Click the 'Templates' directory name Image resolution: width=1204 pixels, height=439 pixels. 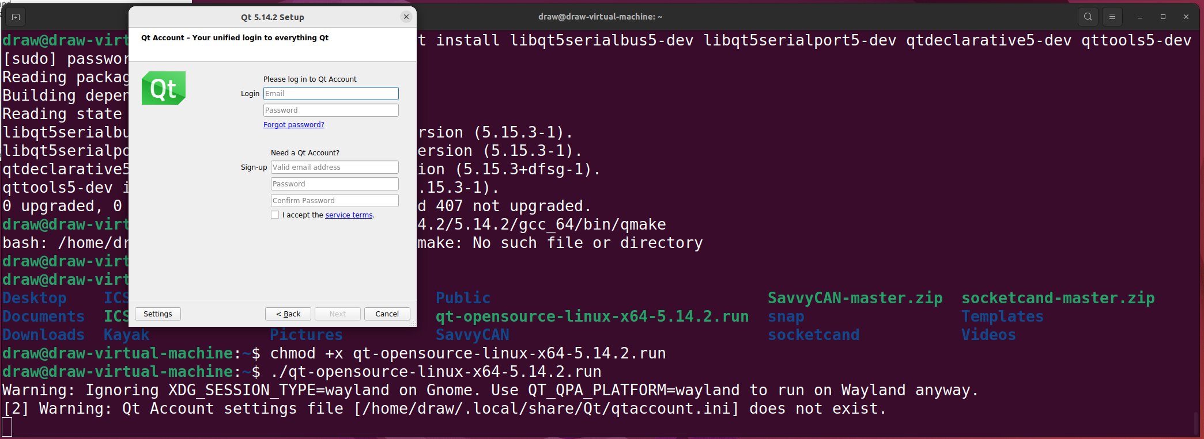click(1002, 316)
